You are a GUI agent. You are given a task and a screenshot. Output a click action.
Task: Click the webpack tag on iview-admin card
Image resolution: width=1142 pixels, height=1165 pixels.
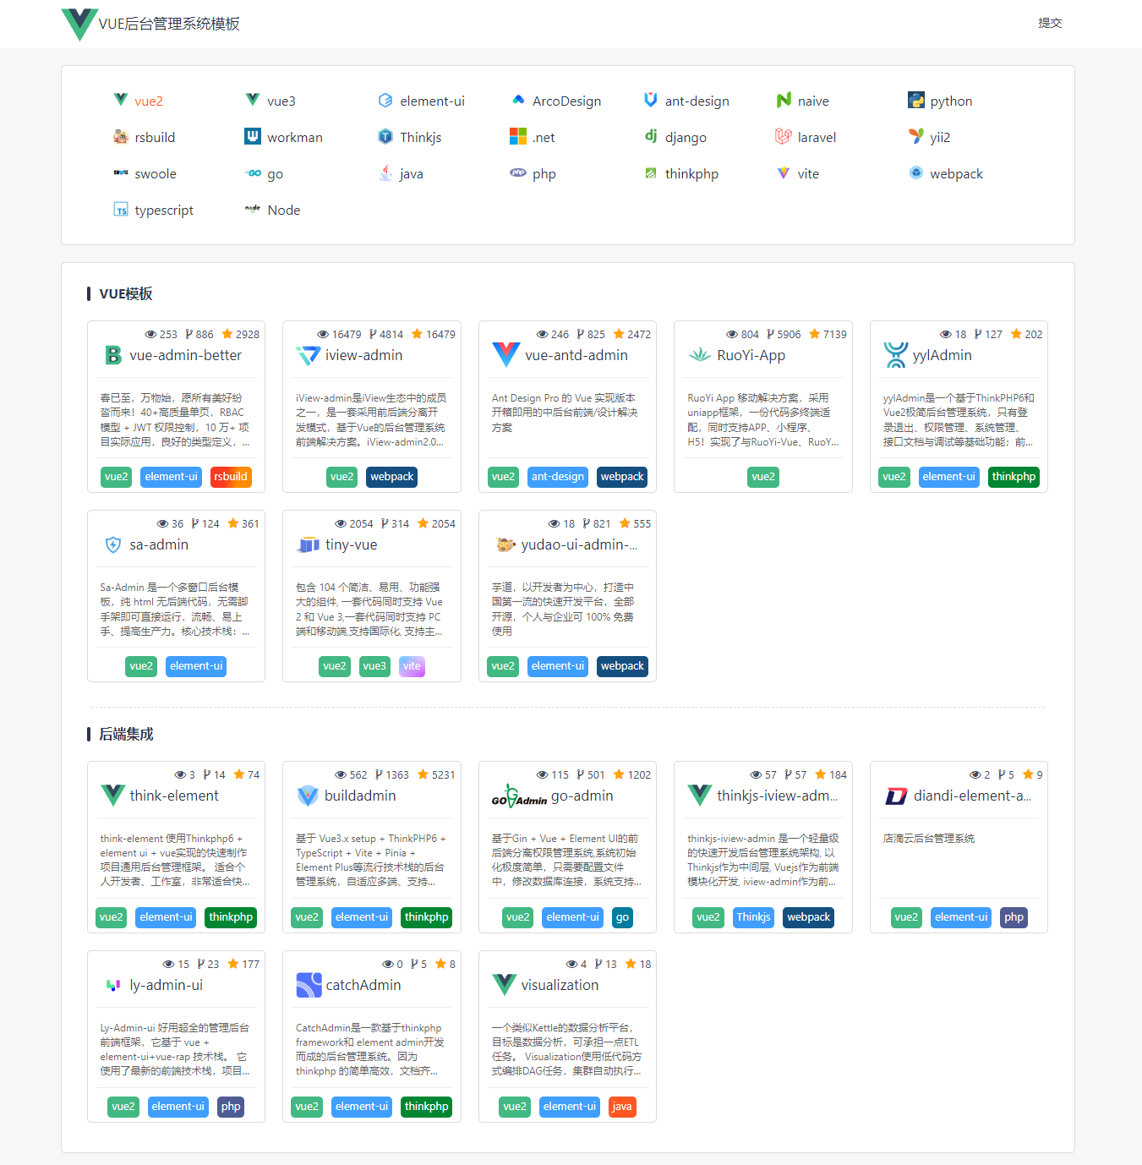pyautogui.click(x=392, y=477)
